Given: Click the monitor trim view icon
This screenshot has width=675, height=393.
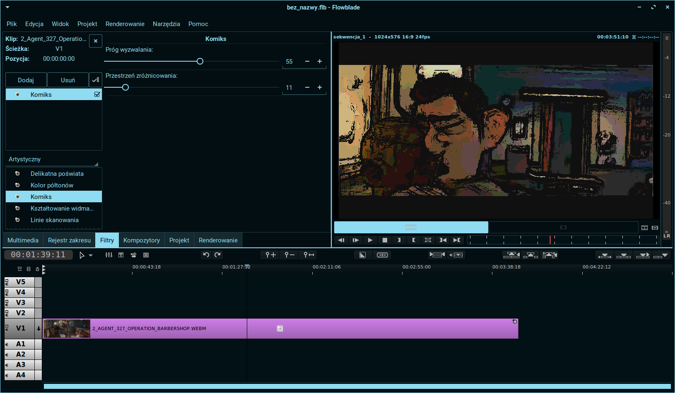Looking at the screenshot, I should [x=655, y=228].
